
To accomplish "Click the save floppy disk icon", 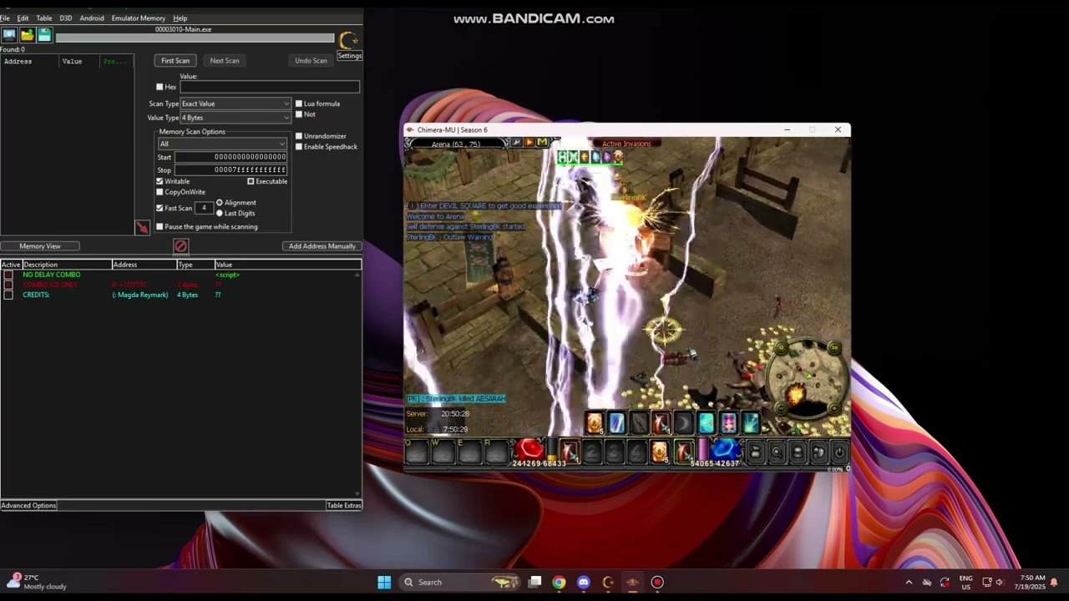I will [44, 35].
